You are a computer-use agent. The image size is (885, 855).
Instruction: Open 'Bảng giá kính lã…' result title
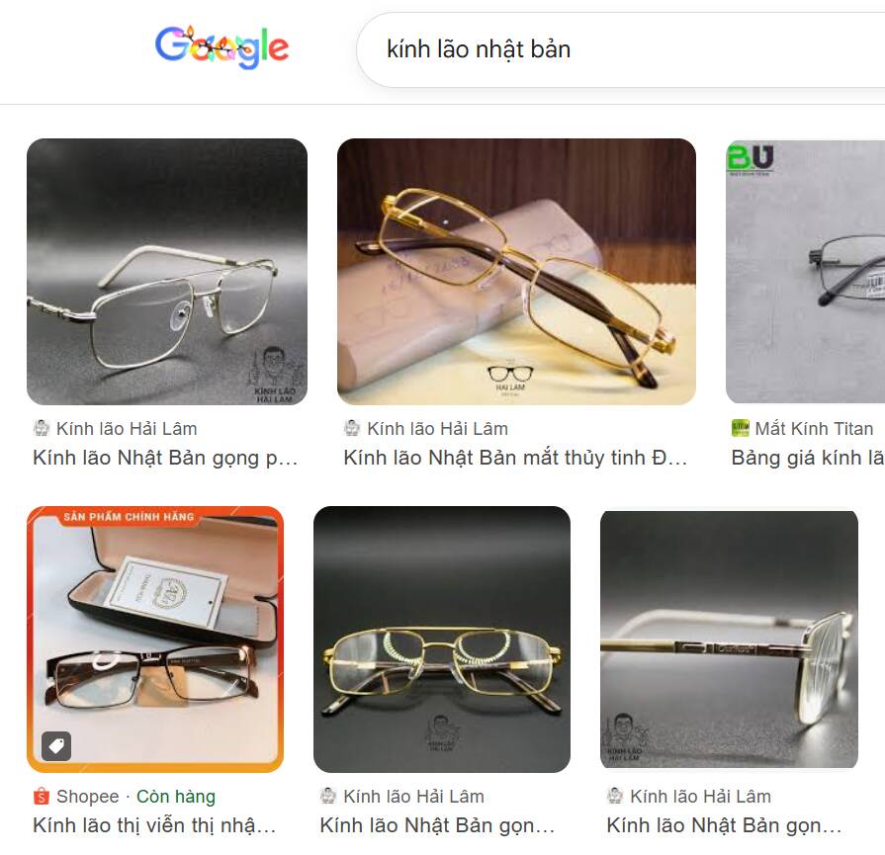pyautogui.click(x=808, y=458)
